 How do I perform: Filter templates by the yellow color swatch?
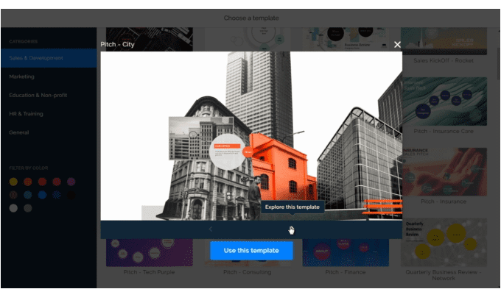pyautogui.click(x=13, y=182)
